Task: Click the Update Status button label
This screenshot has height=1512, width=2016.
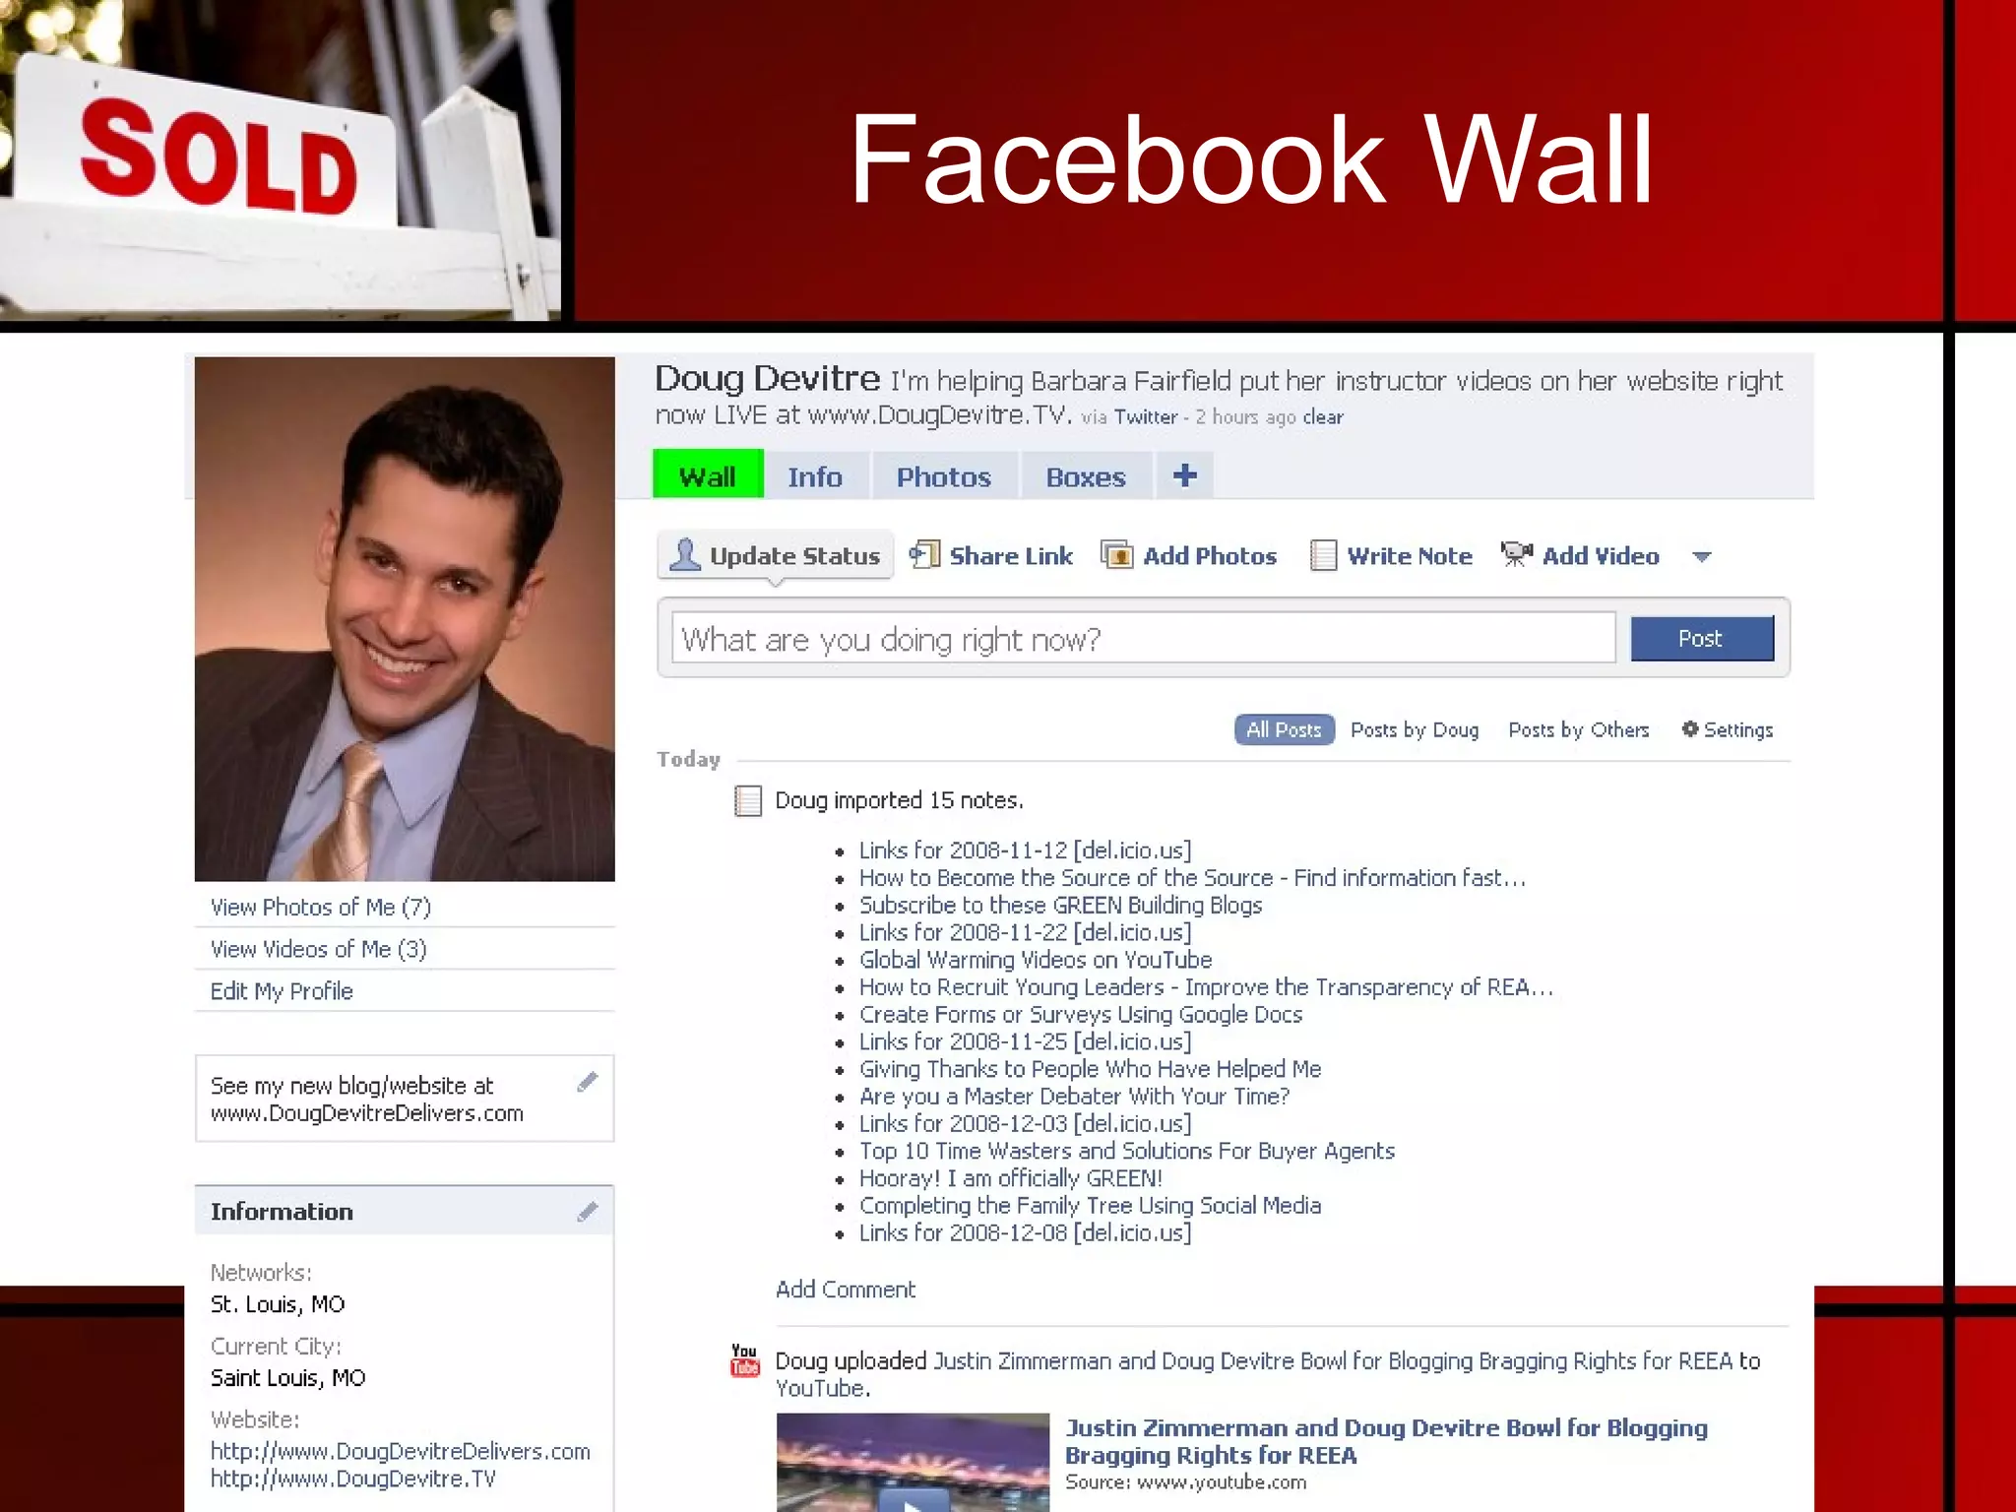Action: click(x=794, y=555)
